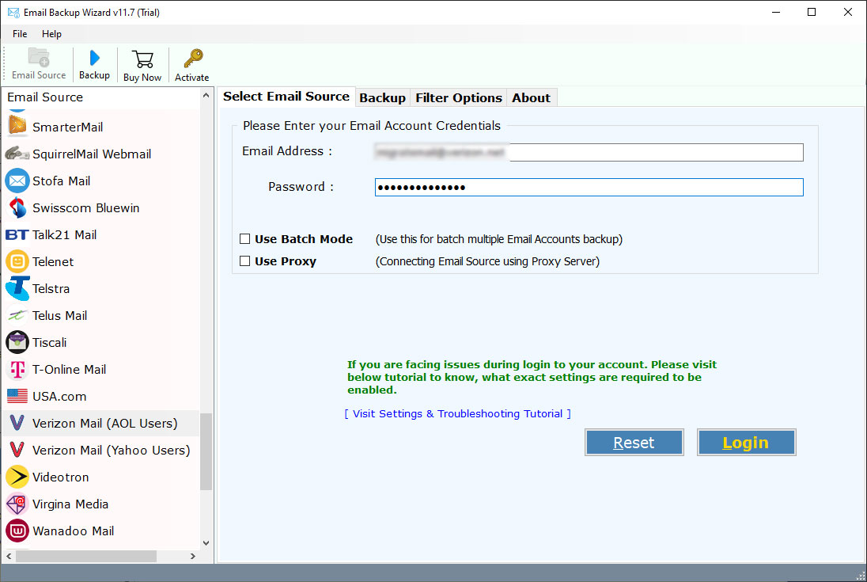867x582 pixels.
Task: Open the File menu
Action: coord(20,34)
